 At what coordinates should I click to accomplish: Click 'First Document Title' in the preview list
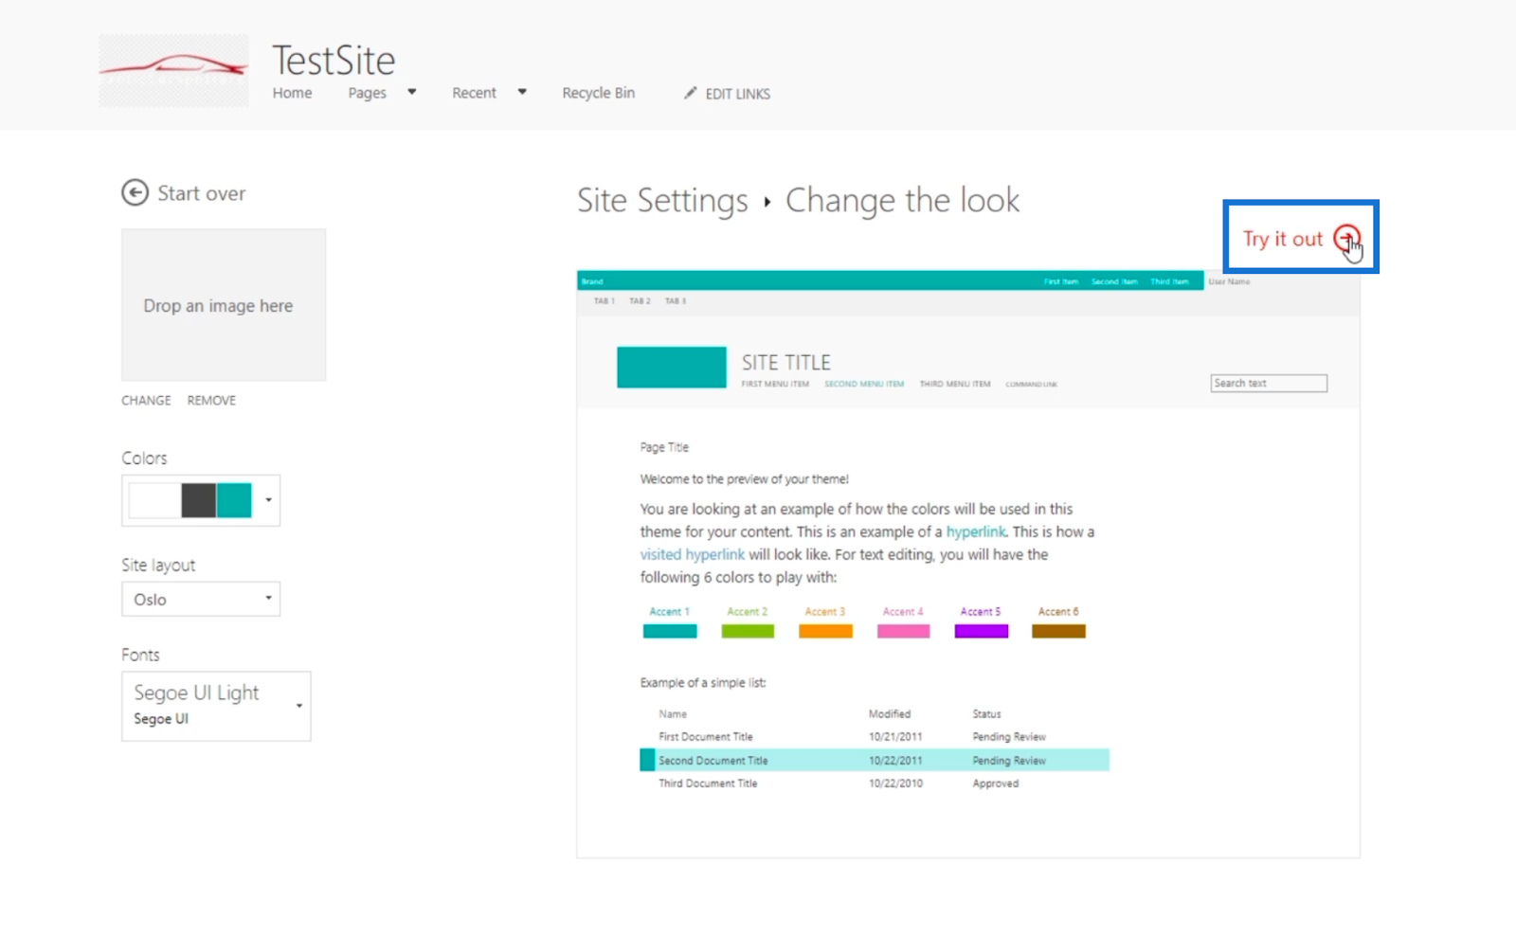[706, 737]
